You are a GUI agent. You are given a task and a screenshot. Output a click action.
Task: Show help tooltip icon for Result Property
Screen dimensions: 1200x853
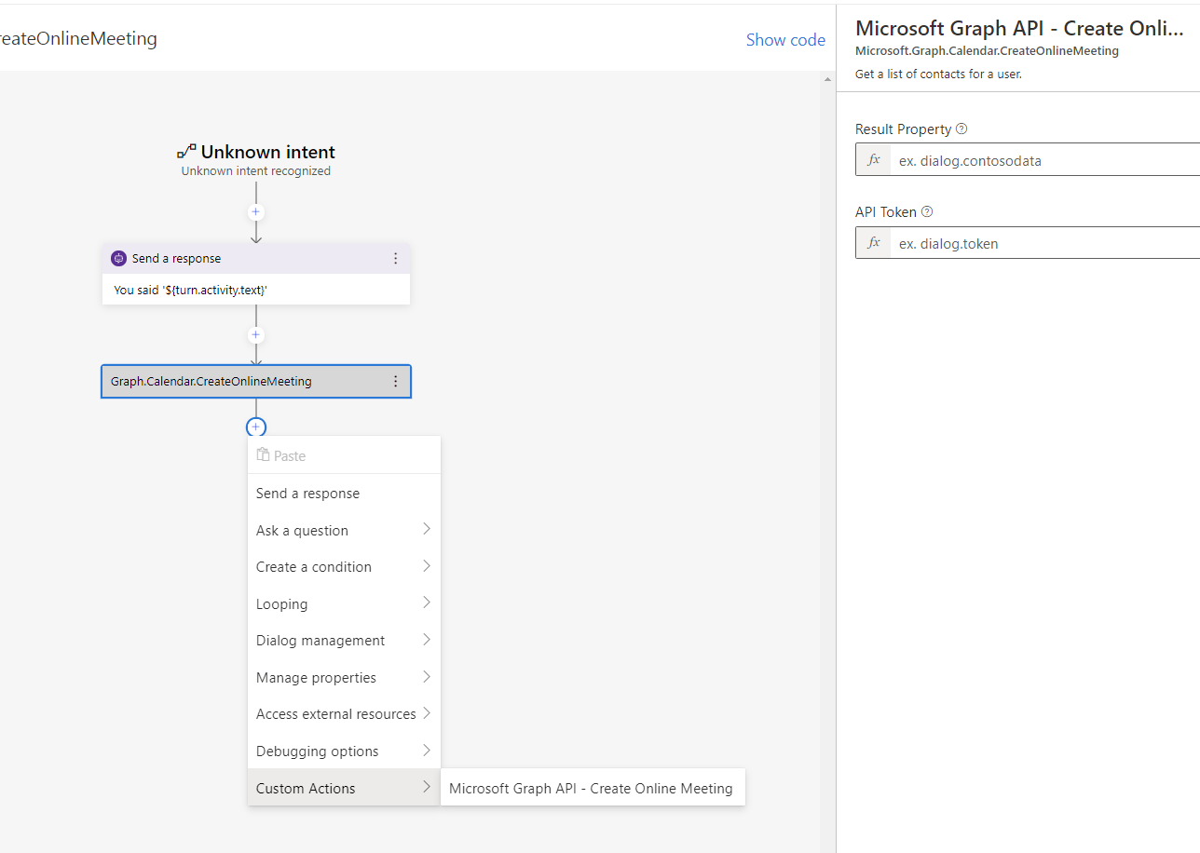(x=962, y=129)
